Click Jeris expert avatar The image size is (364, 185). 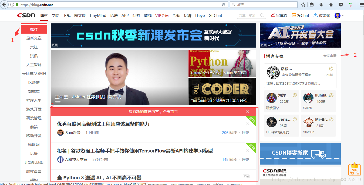[x=271, y=122]
